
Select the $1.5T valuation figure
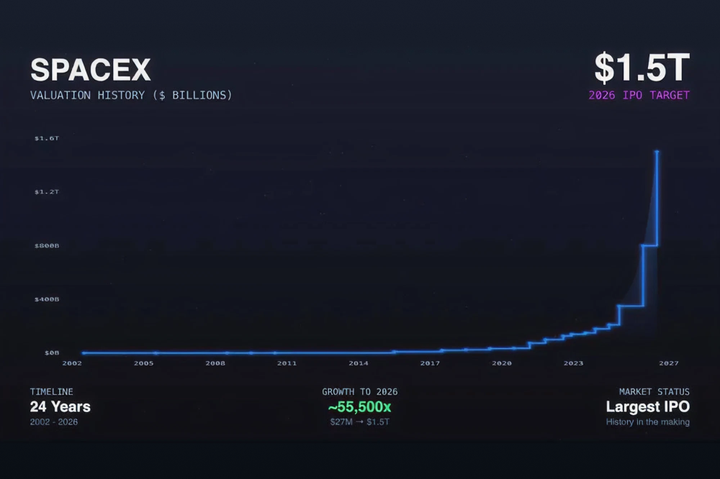(x=639, y=67)
